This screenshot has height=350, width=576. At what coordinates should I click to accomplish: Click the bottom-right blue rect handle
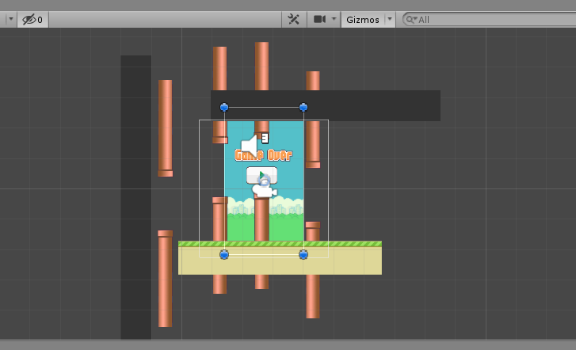(x=303, y=254)
